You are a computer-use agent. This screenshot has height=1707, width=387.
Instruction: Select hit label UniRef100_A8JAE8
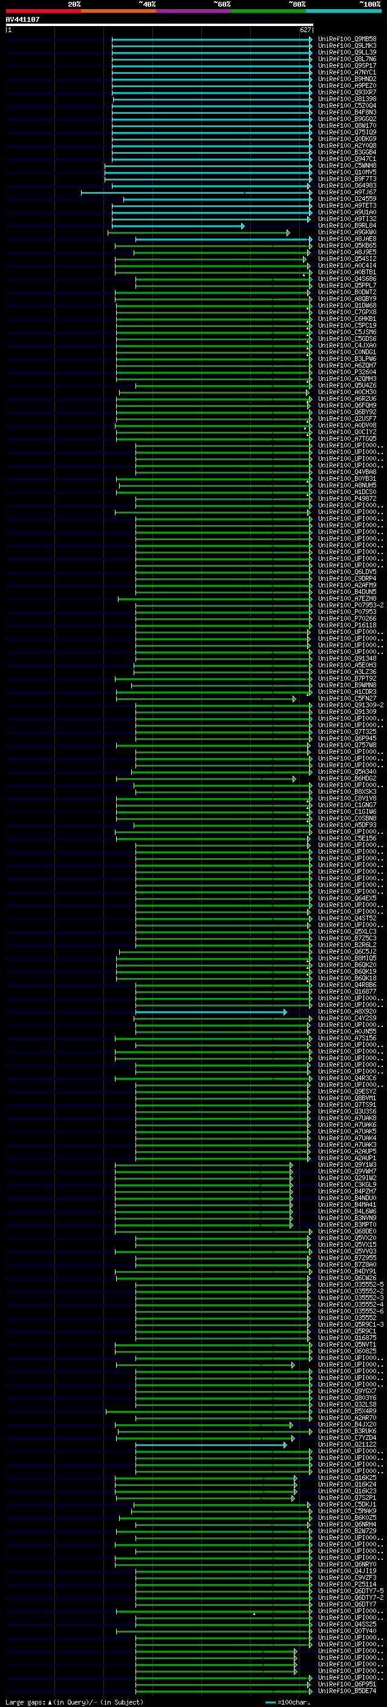(x=346, y=239)
